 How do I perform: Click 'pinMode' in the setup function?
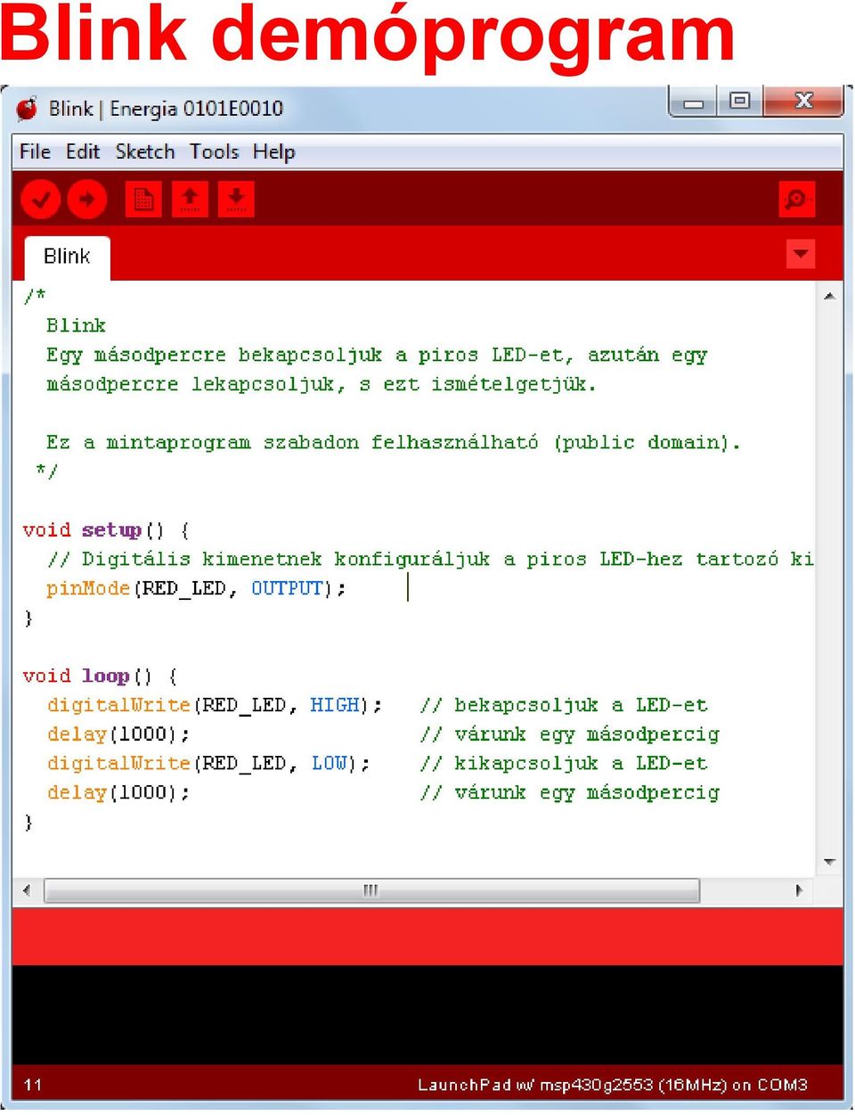88,588
